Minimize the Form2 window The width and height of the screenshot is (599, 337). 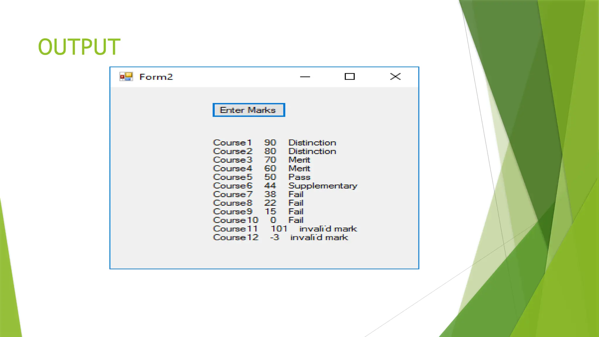[x=305, y=77]
